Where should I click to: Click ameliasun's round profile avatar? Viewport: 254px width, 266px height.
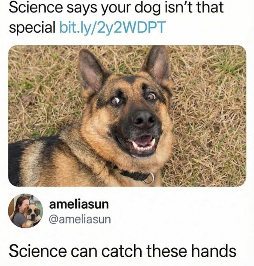click(25, 211)
